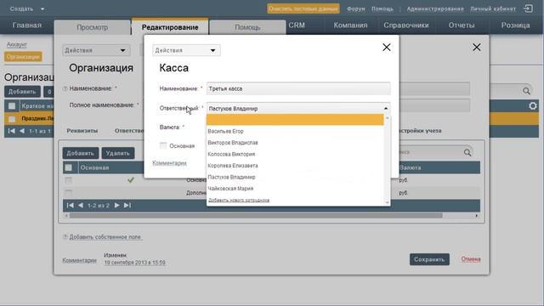Switch to the Просмотр tab
The image size is (544, 306).
coord(93,27)
